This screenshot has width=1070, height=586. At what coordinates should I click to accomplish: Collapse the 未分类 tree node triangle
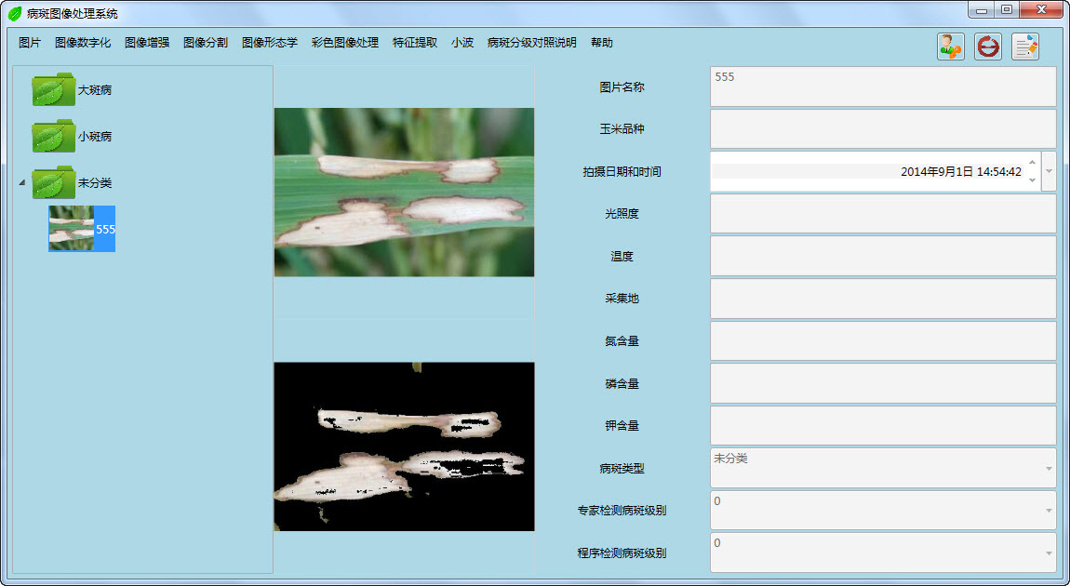(x=21, y=183)
